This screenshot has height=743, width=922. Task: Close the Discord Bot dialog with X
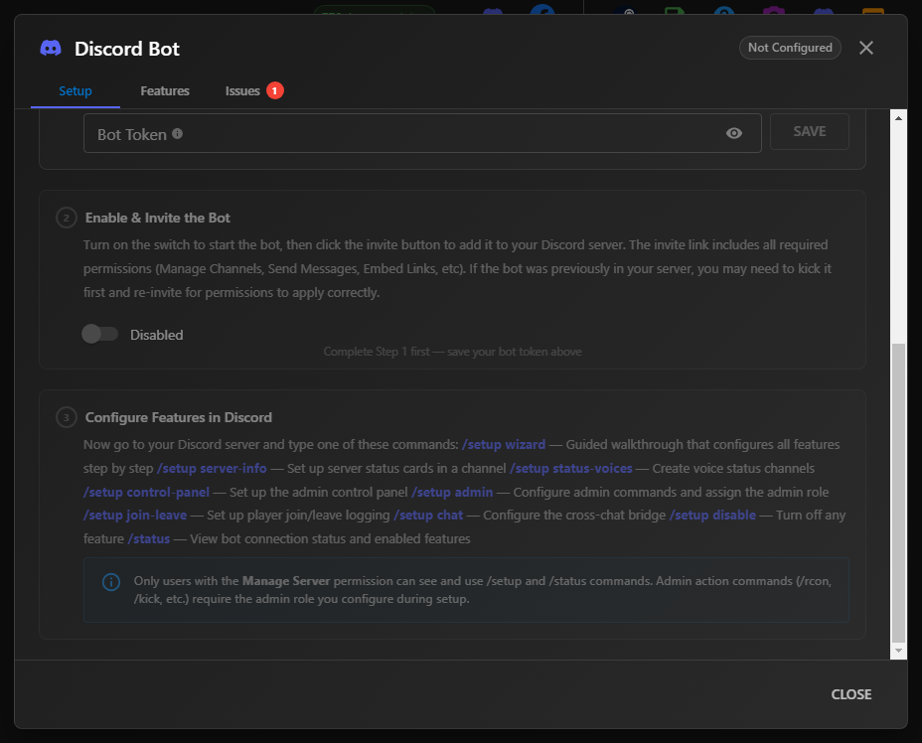[866, 48]
